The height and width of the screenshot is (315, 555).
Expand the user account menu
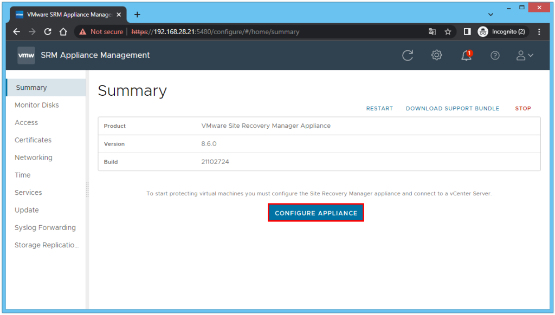click(525, 56)
